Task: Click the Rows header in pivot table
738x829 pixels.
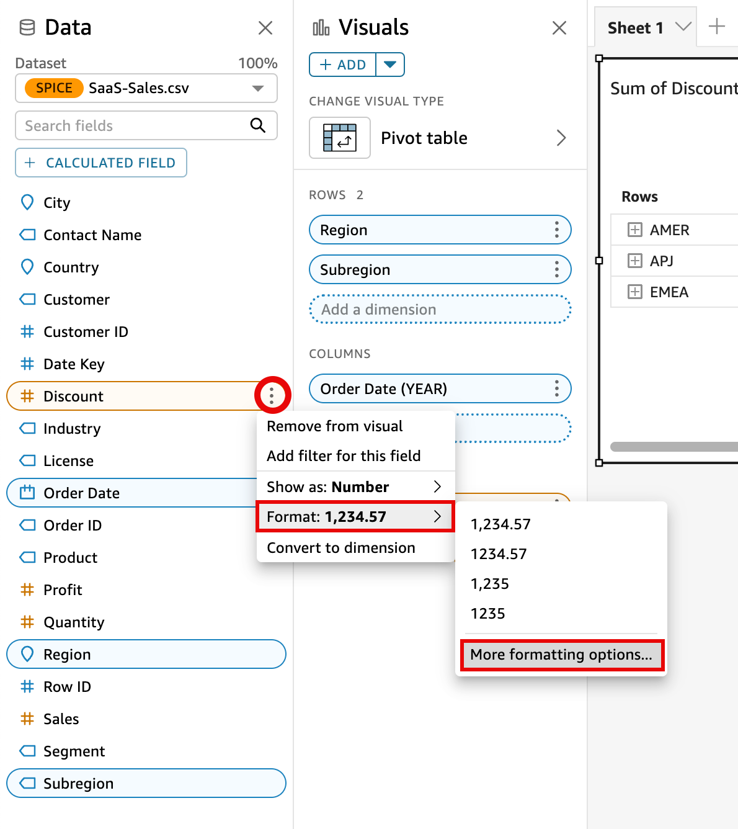Action: click(x=639, y=197)
